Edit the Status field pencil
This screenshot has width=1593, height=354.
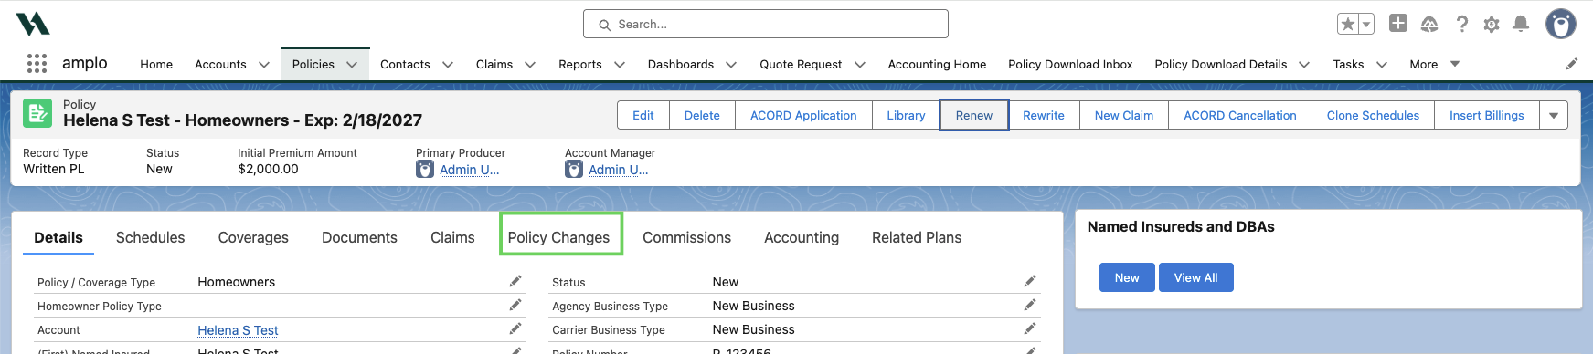(1030, 281)
